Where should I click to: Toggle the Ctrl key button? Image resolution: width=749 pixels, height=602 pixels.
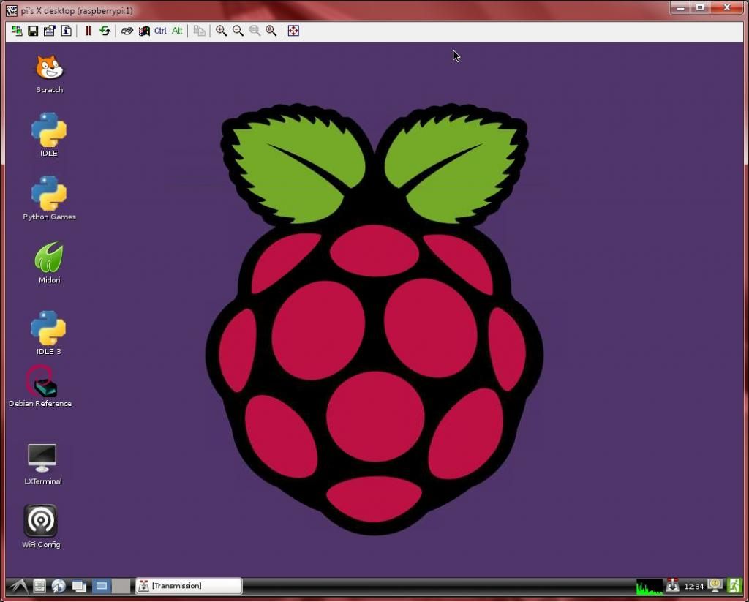(x=160, y=31)
